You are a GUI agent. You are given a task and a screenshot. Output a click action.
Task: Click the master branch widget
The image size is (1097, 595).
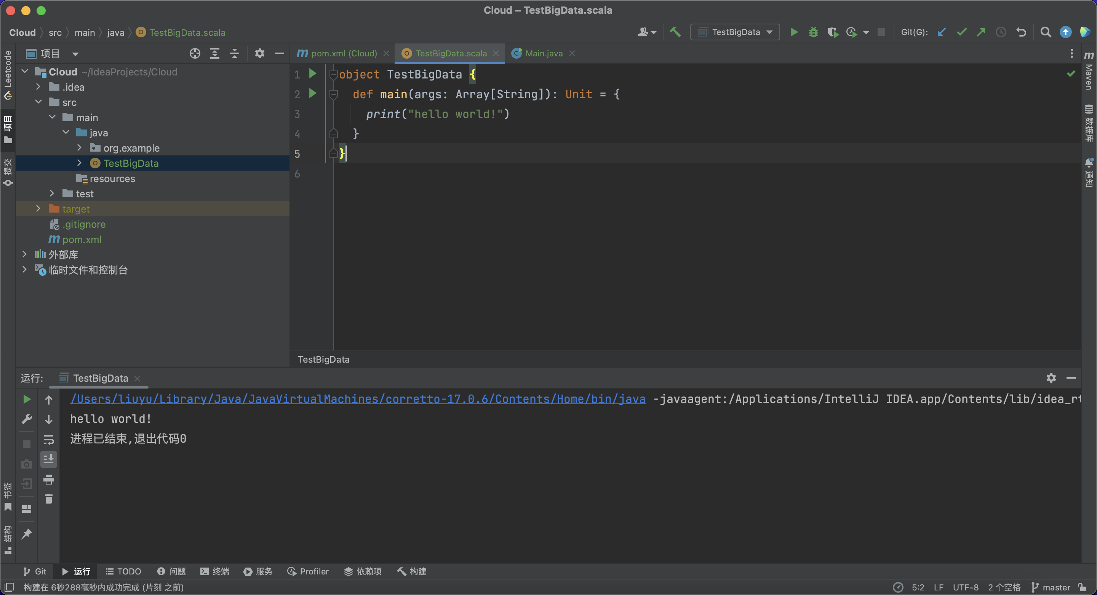tap(1051, 587)
